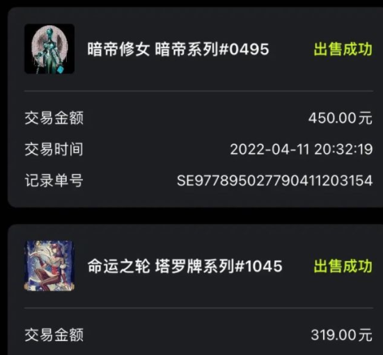Screen dimensions: 383x355
Task: Select the 暗帝修女 暗帝系列#0495 title
Action: click(178, 49)
